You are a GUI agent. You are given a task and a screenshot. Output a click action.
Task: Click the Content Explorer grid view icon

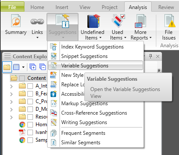coord(16,67)
